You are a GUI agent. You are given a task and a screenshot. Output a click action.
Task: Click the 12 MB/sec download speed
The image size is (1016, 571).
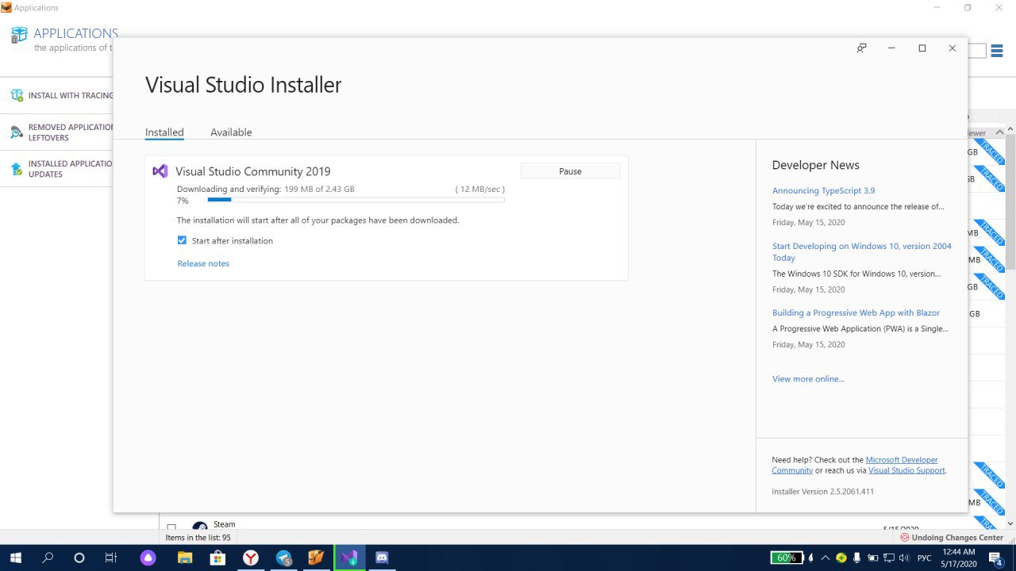click(x=479, y=190)
